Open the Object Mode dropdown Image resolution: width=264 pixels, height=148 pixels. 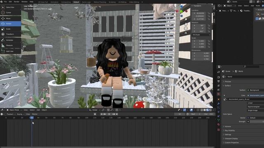pyautogui.click(x=14, y=110)
